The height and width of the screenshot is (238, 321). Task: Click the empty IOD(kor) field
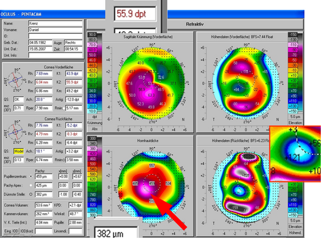click(44, 231)
